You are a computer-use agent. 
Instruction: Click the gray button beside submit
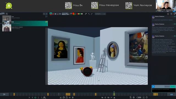coord(167,87)
